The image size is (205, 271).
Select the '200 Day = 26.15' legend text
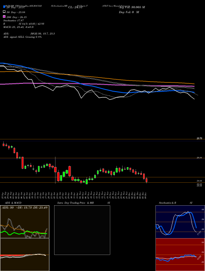16,17
